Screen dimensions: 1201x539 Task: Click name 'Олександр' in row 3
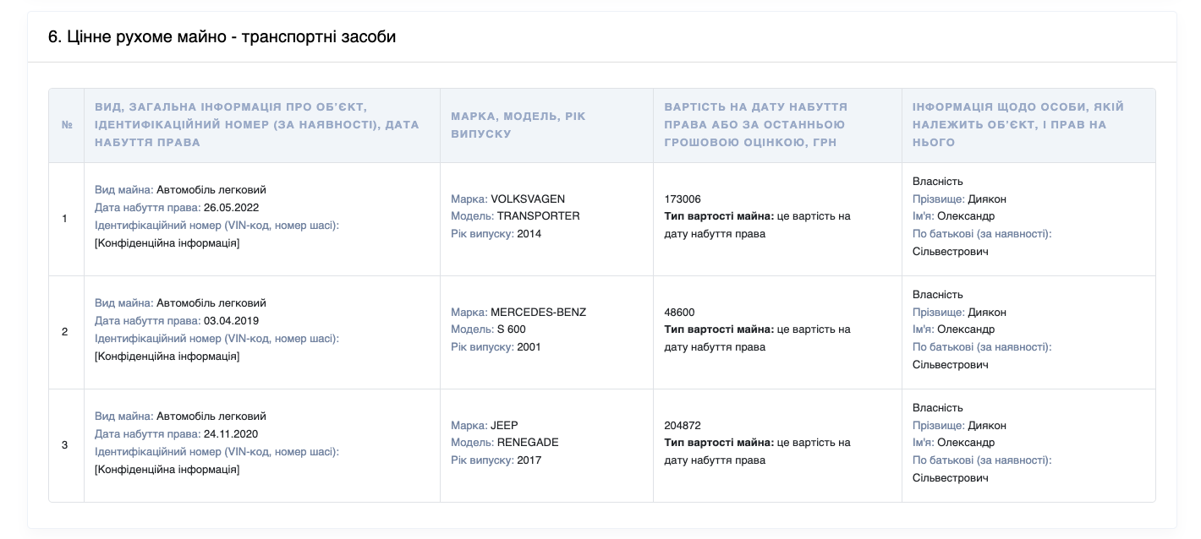[x=967, y=443]
